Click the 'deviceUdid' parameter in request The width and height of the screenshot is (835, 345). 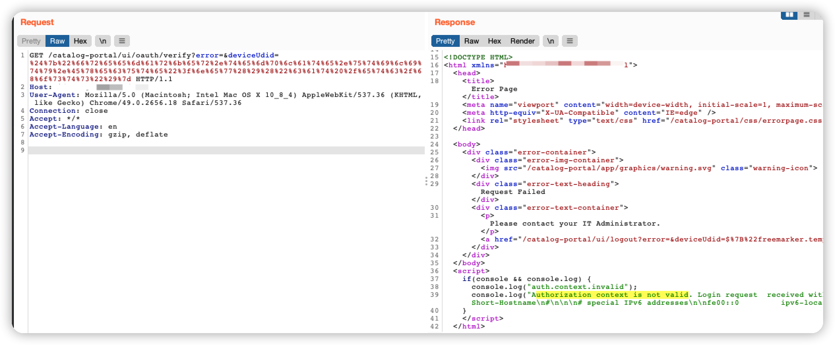click(x=251, y=55)
